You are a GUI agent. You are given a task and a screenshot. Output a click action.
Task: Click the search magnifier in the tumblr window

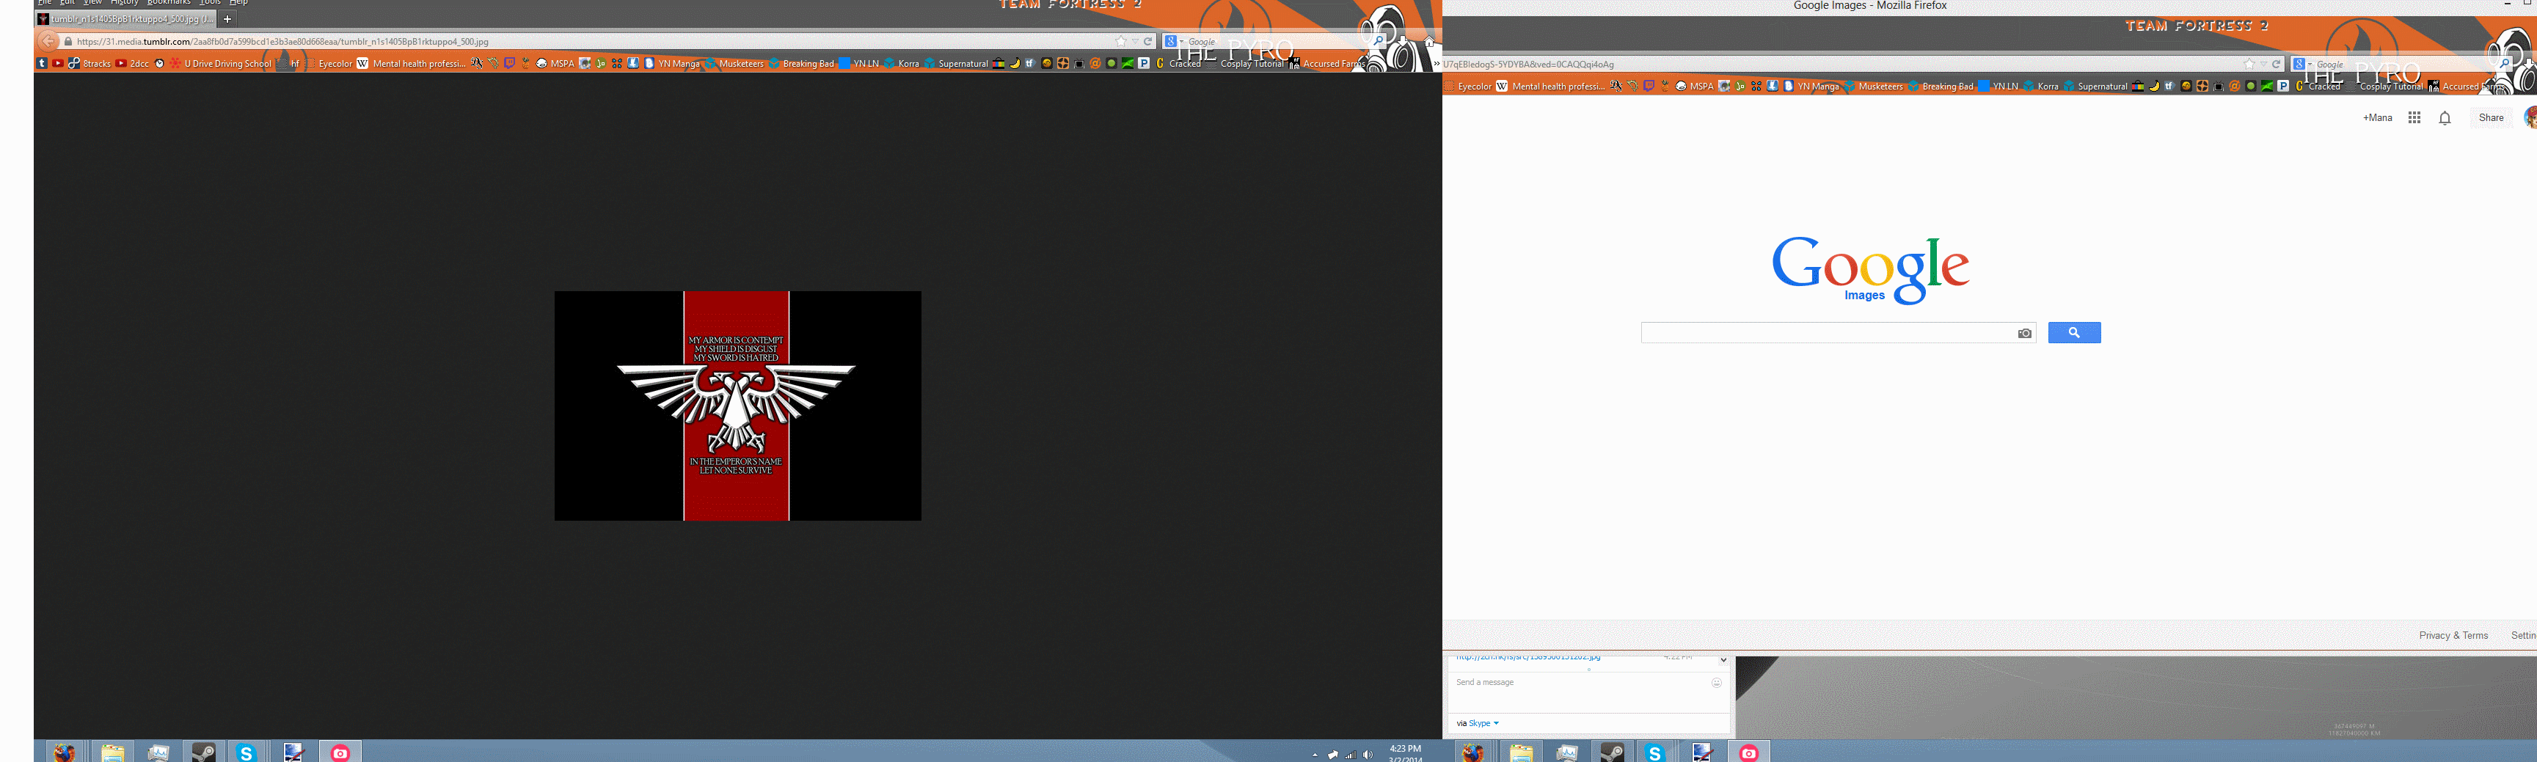1379,41
